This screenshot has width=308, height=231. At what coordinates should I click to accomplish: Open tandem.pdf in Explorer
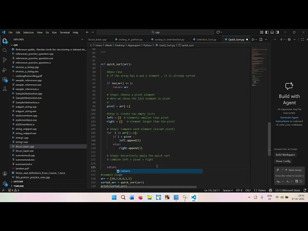[22, 168]
